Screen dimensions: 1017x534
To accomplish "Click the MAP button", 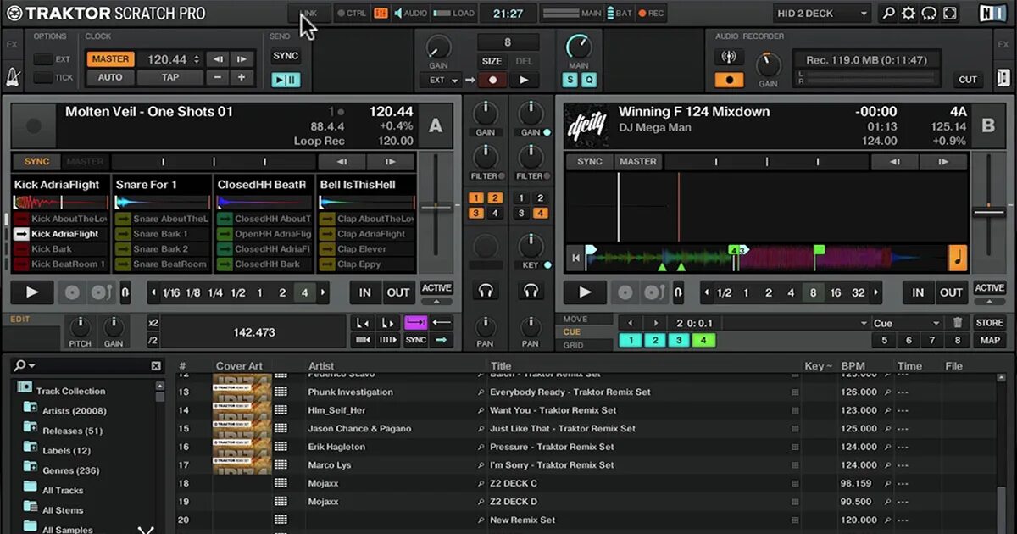I will (x=989, y=341).
